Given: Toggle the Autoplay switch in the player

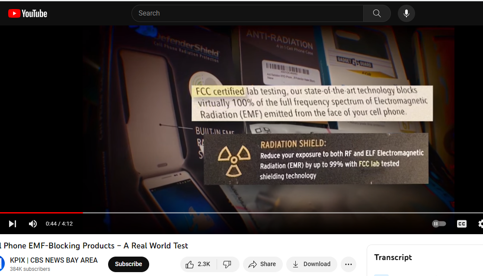Looking at the screenshot, I should pos(439,224).
